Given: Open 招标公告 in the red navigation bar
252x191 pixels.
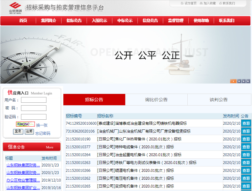Looking at the screenshot, I should (74, 21).
